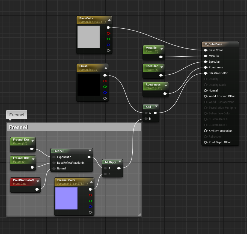Expand the PixelNormalWS node arrow

[x=38, y=181]
